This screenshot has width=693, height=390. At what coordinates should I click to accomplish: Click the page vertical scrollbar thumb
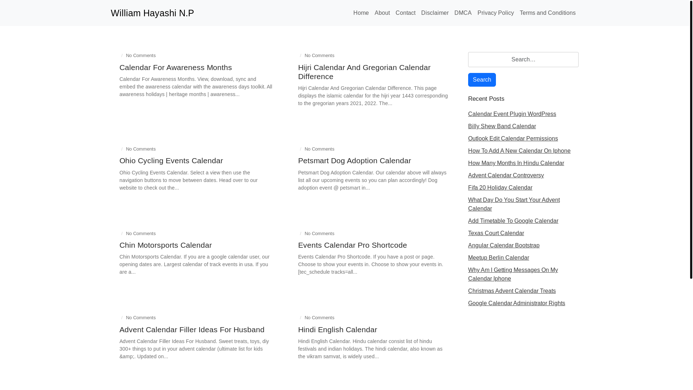point(691,139)
